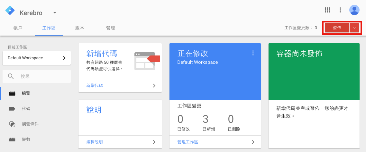Expand the dropdown arrow beside 發佈
The width and height of the screenshot is (366, 152).
pyautogui.click(x=354, y=28)
